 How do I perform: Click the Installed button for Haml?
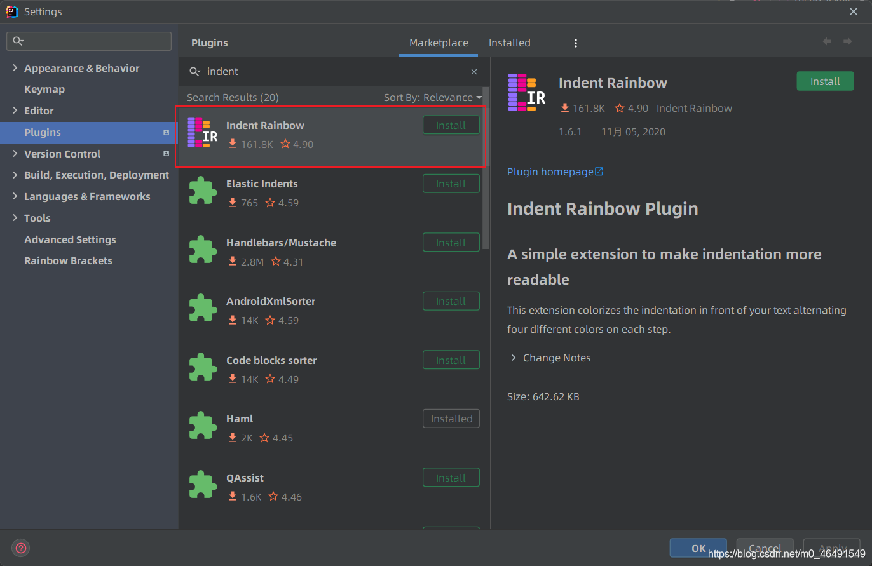pyautogui.click(x=451, y=419)
